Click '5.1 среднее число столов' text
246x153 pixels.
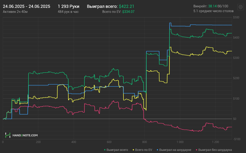point(213,11)
